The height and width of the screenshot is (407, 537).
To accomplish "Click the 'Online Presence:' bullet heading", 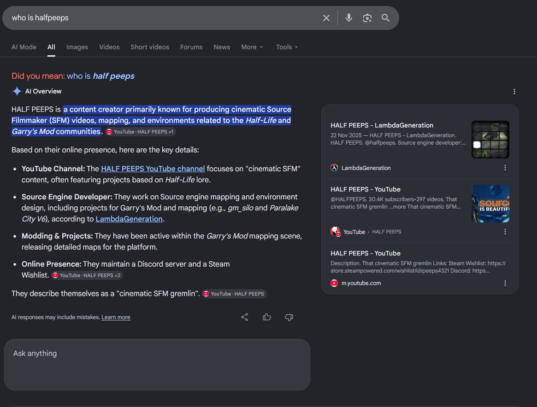I will [51, 264].
